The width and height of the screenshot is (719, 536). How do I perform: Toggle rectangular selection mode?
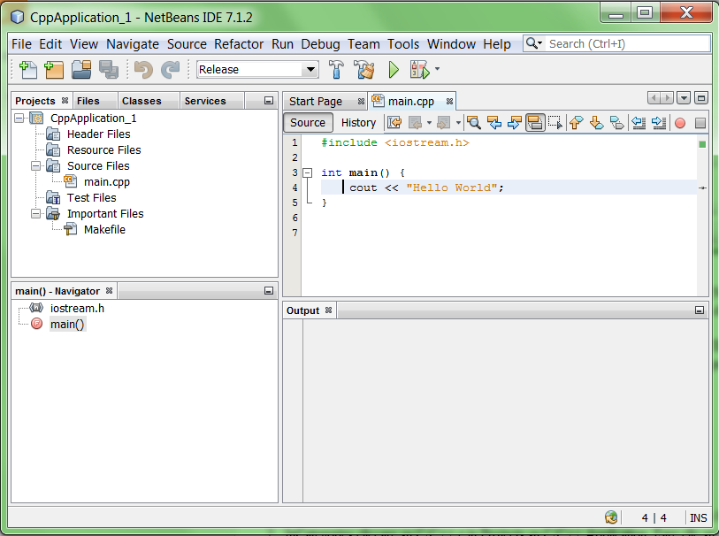tap(555, 122)
